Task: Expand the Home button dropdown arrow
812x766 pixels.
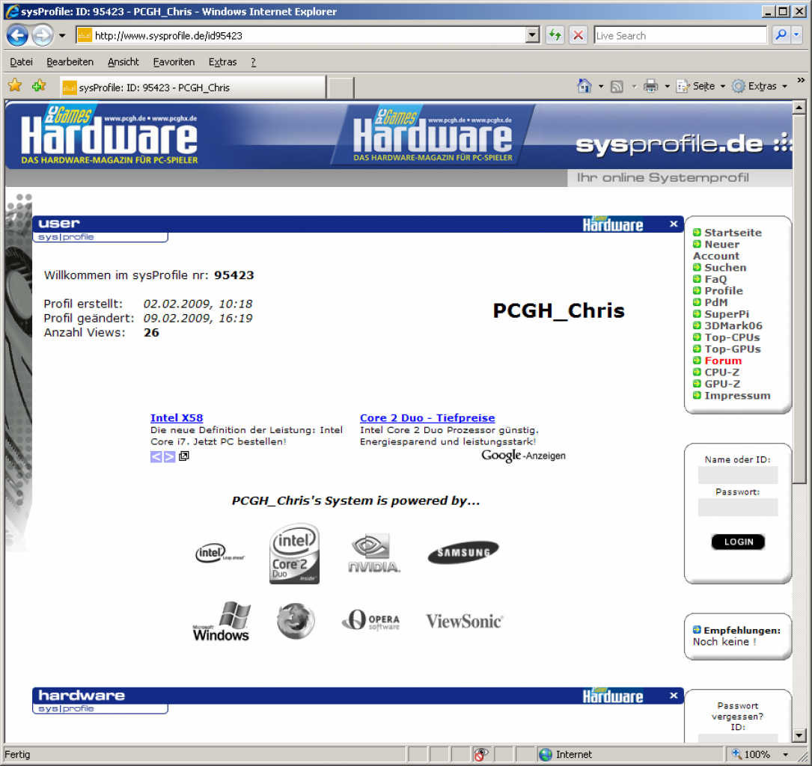Action: click(601, 87)
